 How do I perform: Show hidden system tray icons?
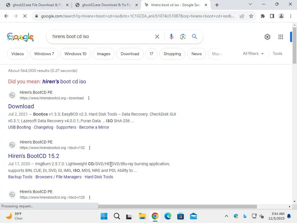click(x=226, y=216)
